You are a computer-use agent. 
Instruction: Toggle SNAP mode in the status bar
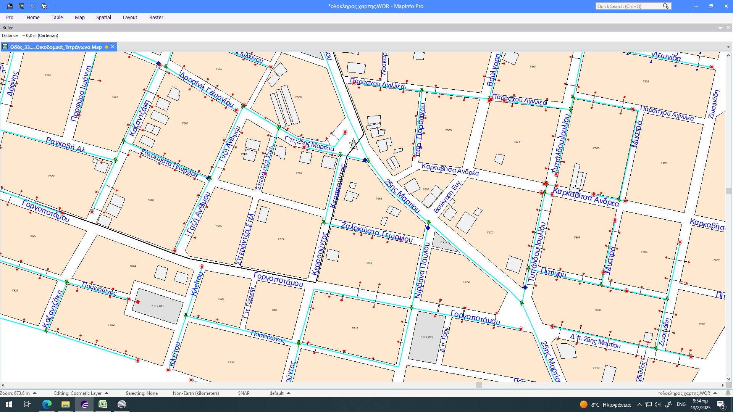(244, 393)
